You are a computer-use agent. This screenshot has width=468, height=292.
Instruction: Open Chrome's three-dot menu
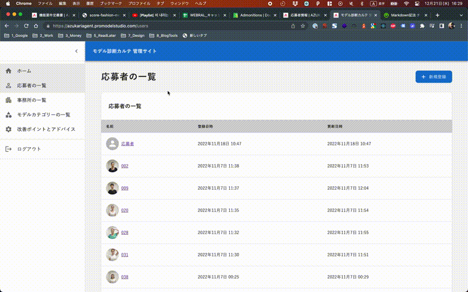[462, 26]
